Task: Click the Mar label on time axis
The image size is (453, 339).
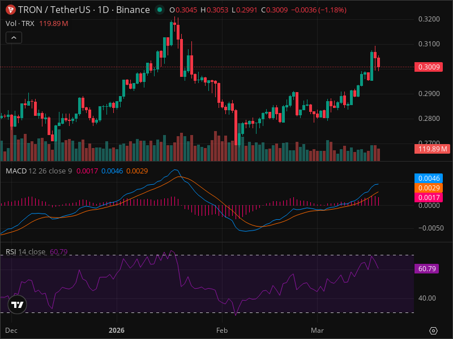Action: click(317, 331)
